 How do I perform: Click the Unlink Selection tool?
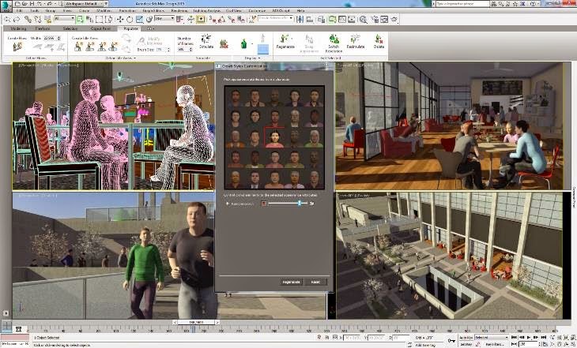(x=36, y=20)
